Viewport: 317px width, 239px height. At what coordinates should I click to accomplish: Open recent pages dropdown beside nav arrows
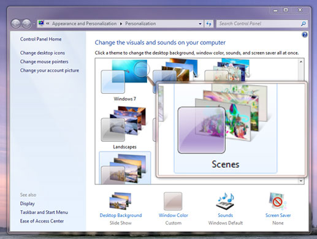point(34,24)
